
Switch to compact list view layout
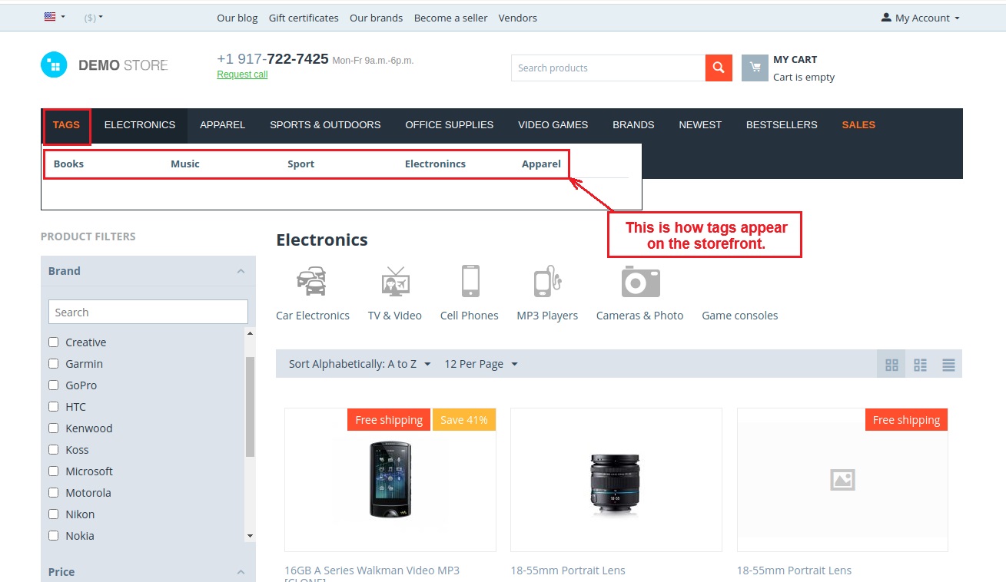tap(948, 365)
